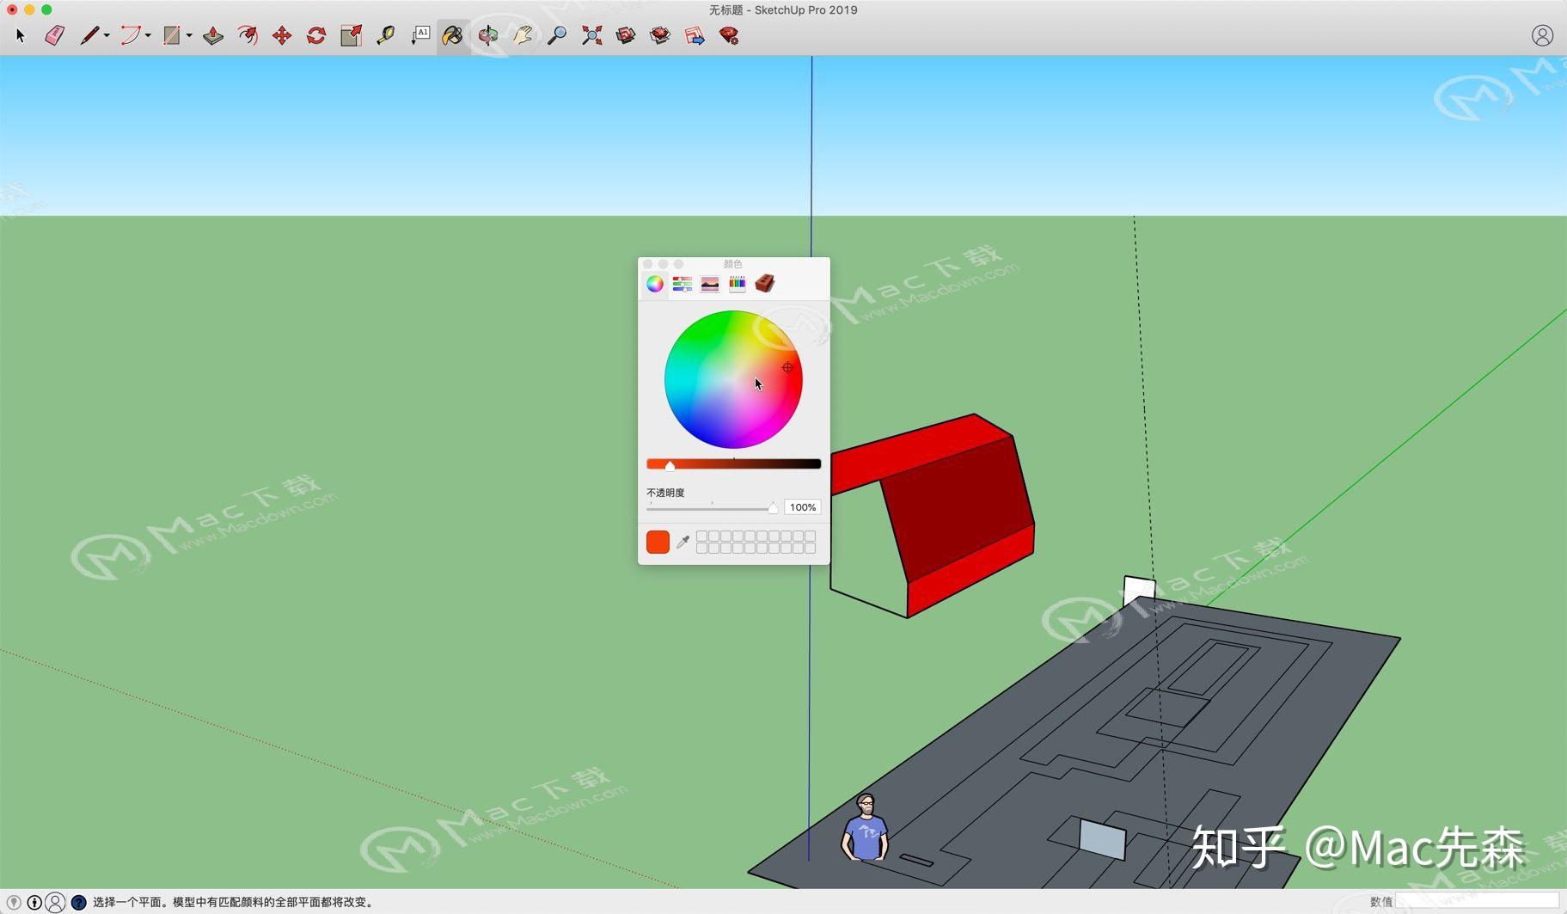Click the opacity 100% input field
This screenshot has width=1567, height=914.
[803, 507]
